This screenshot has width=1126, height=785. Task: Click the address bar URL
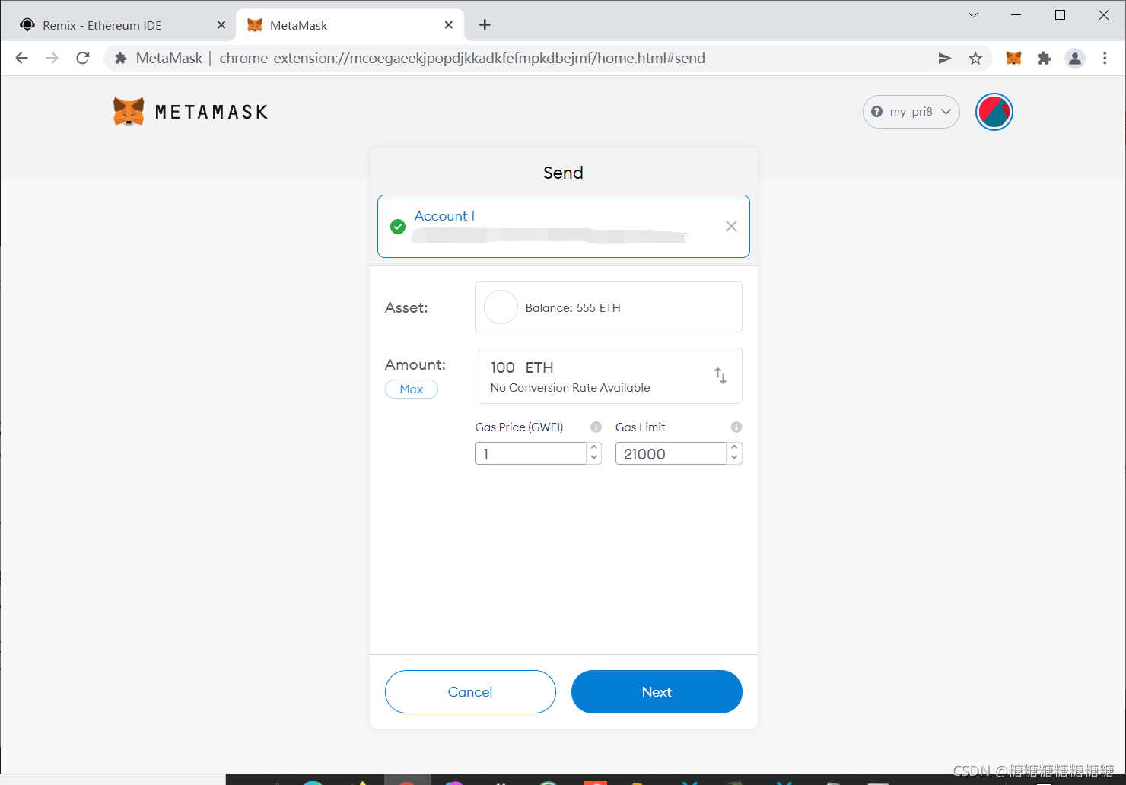pos(462,58)
